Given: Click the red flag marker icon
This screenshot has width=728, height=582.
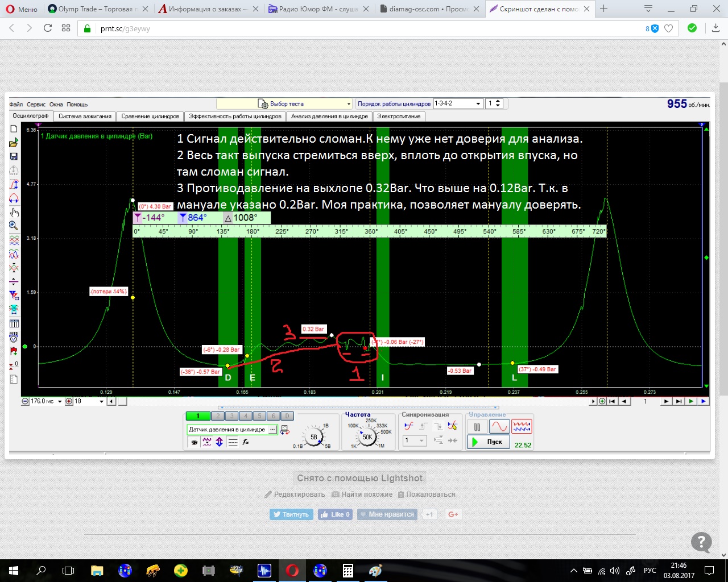Looking at the screenshot, I should (14, 351).
